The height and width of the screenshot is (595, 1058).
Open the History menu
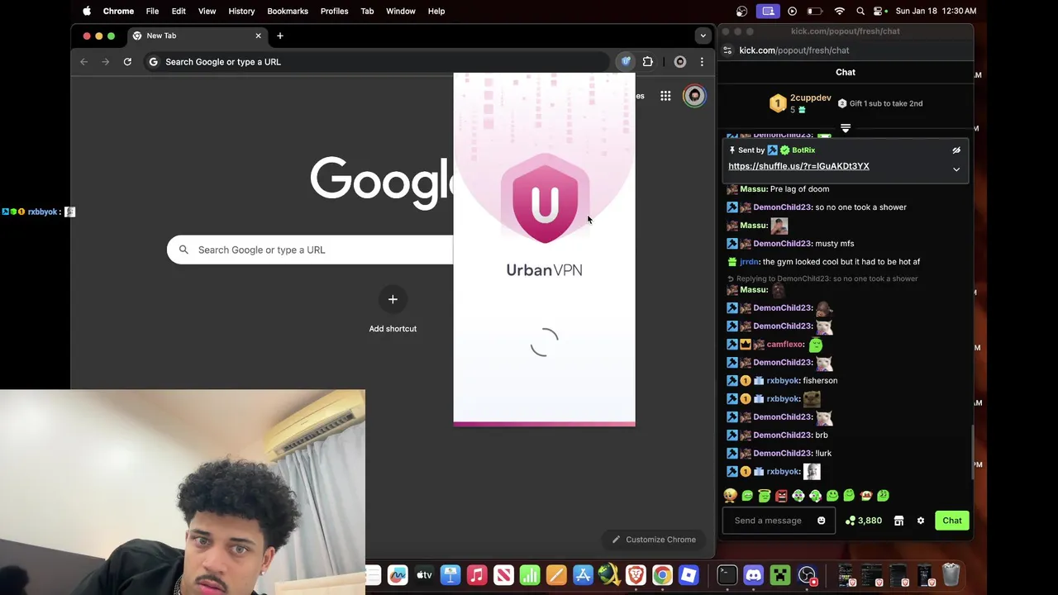(x=241, y=11)
